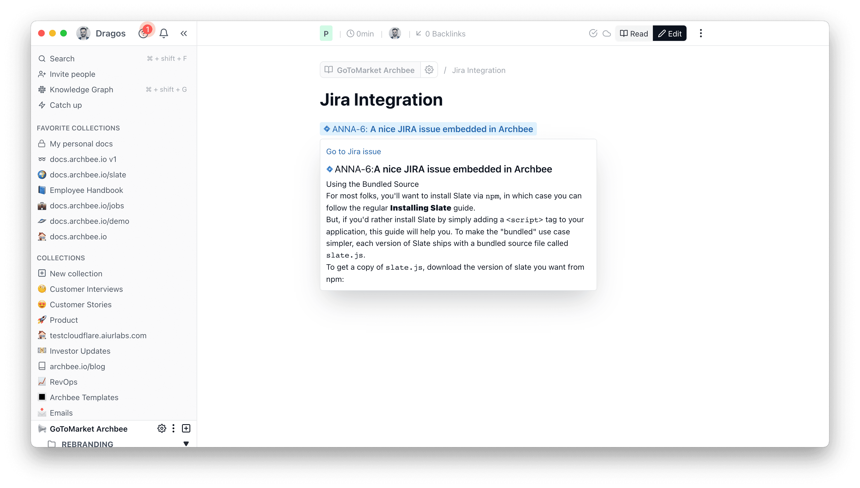Switch to Edit mode
The height and width of the screenshot is (488, 860).
[x=670, y=33]
